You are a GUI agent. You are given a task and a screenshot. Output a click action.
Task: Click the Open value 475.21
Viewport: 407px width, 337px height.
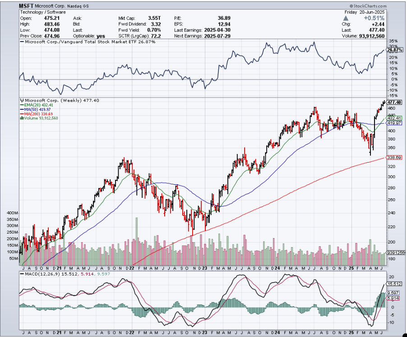51,18
